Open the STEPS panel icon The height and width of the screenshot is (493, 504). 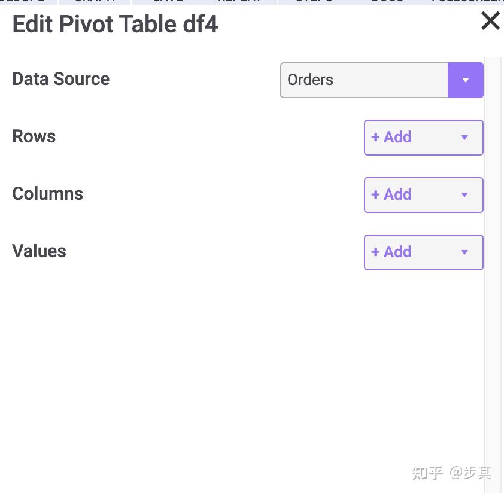pyautogui.click(x=314, y=2)
